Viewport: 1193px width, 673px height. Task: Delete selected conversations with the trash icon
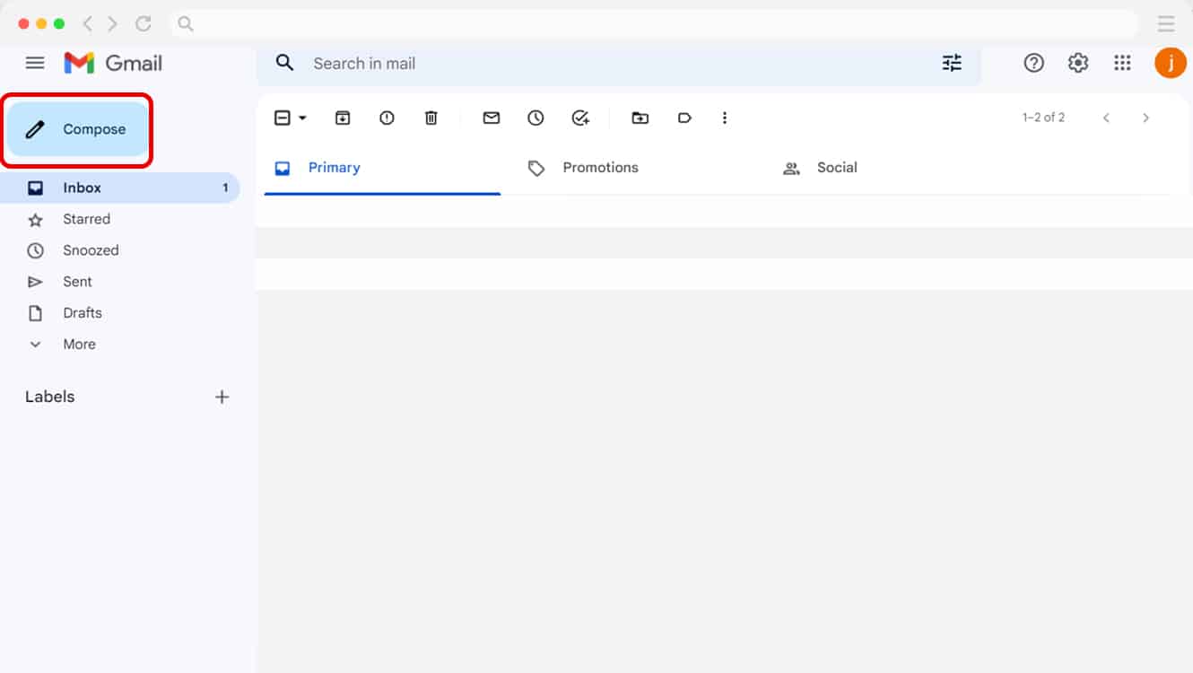coord(431,117)
